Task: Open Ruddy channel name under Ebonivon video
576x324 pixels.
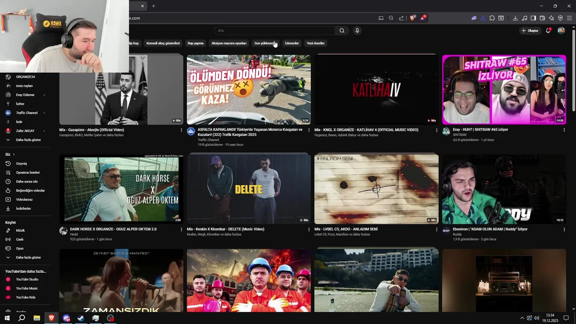Action: 457,234
